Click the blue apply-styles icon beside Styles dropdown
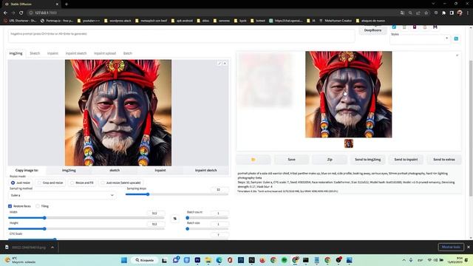The height and width of the screenshot is (266, 473). coord(456,38)
